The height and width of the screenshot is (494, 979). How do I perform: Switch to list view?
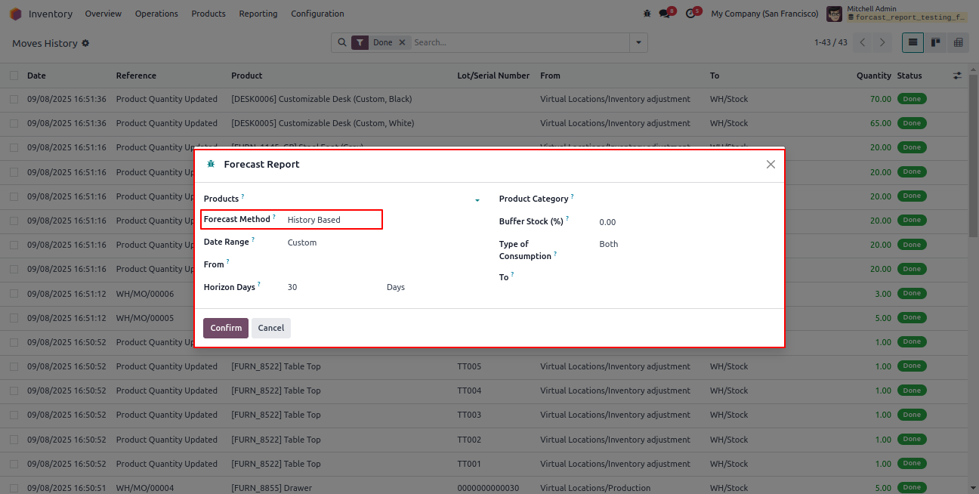point(913,42)
